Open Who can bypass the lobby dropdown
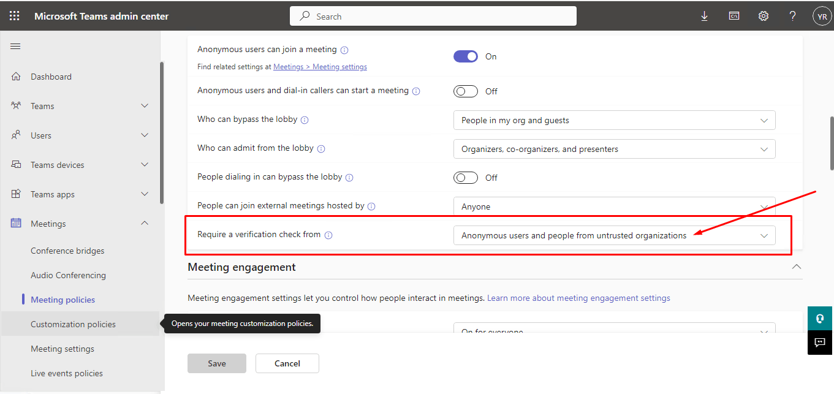The image size is (834, 394). 614,120
